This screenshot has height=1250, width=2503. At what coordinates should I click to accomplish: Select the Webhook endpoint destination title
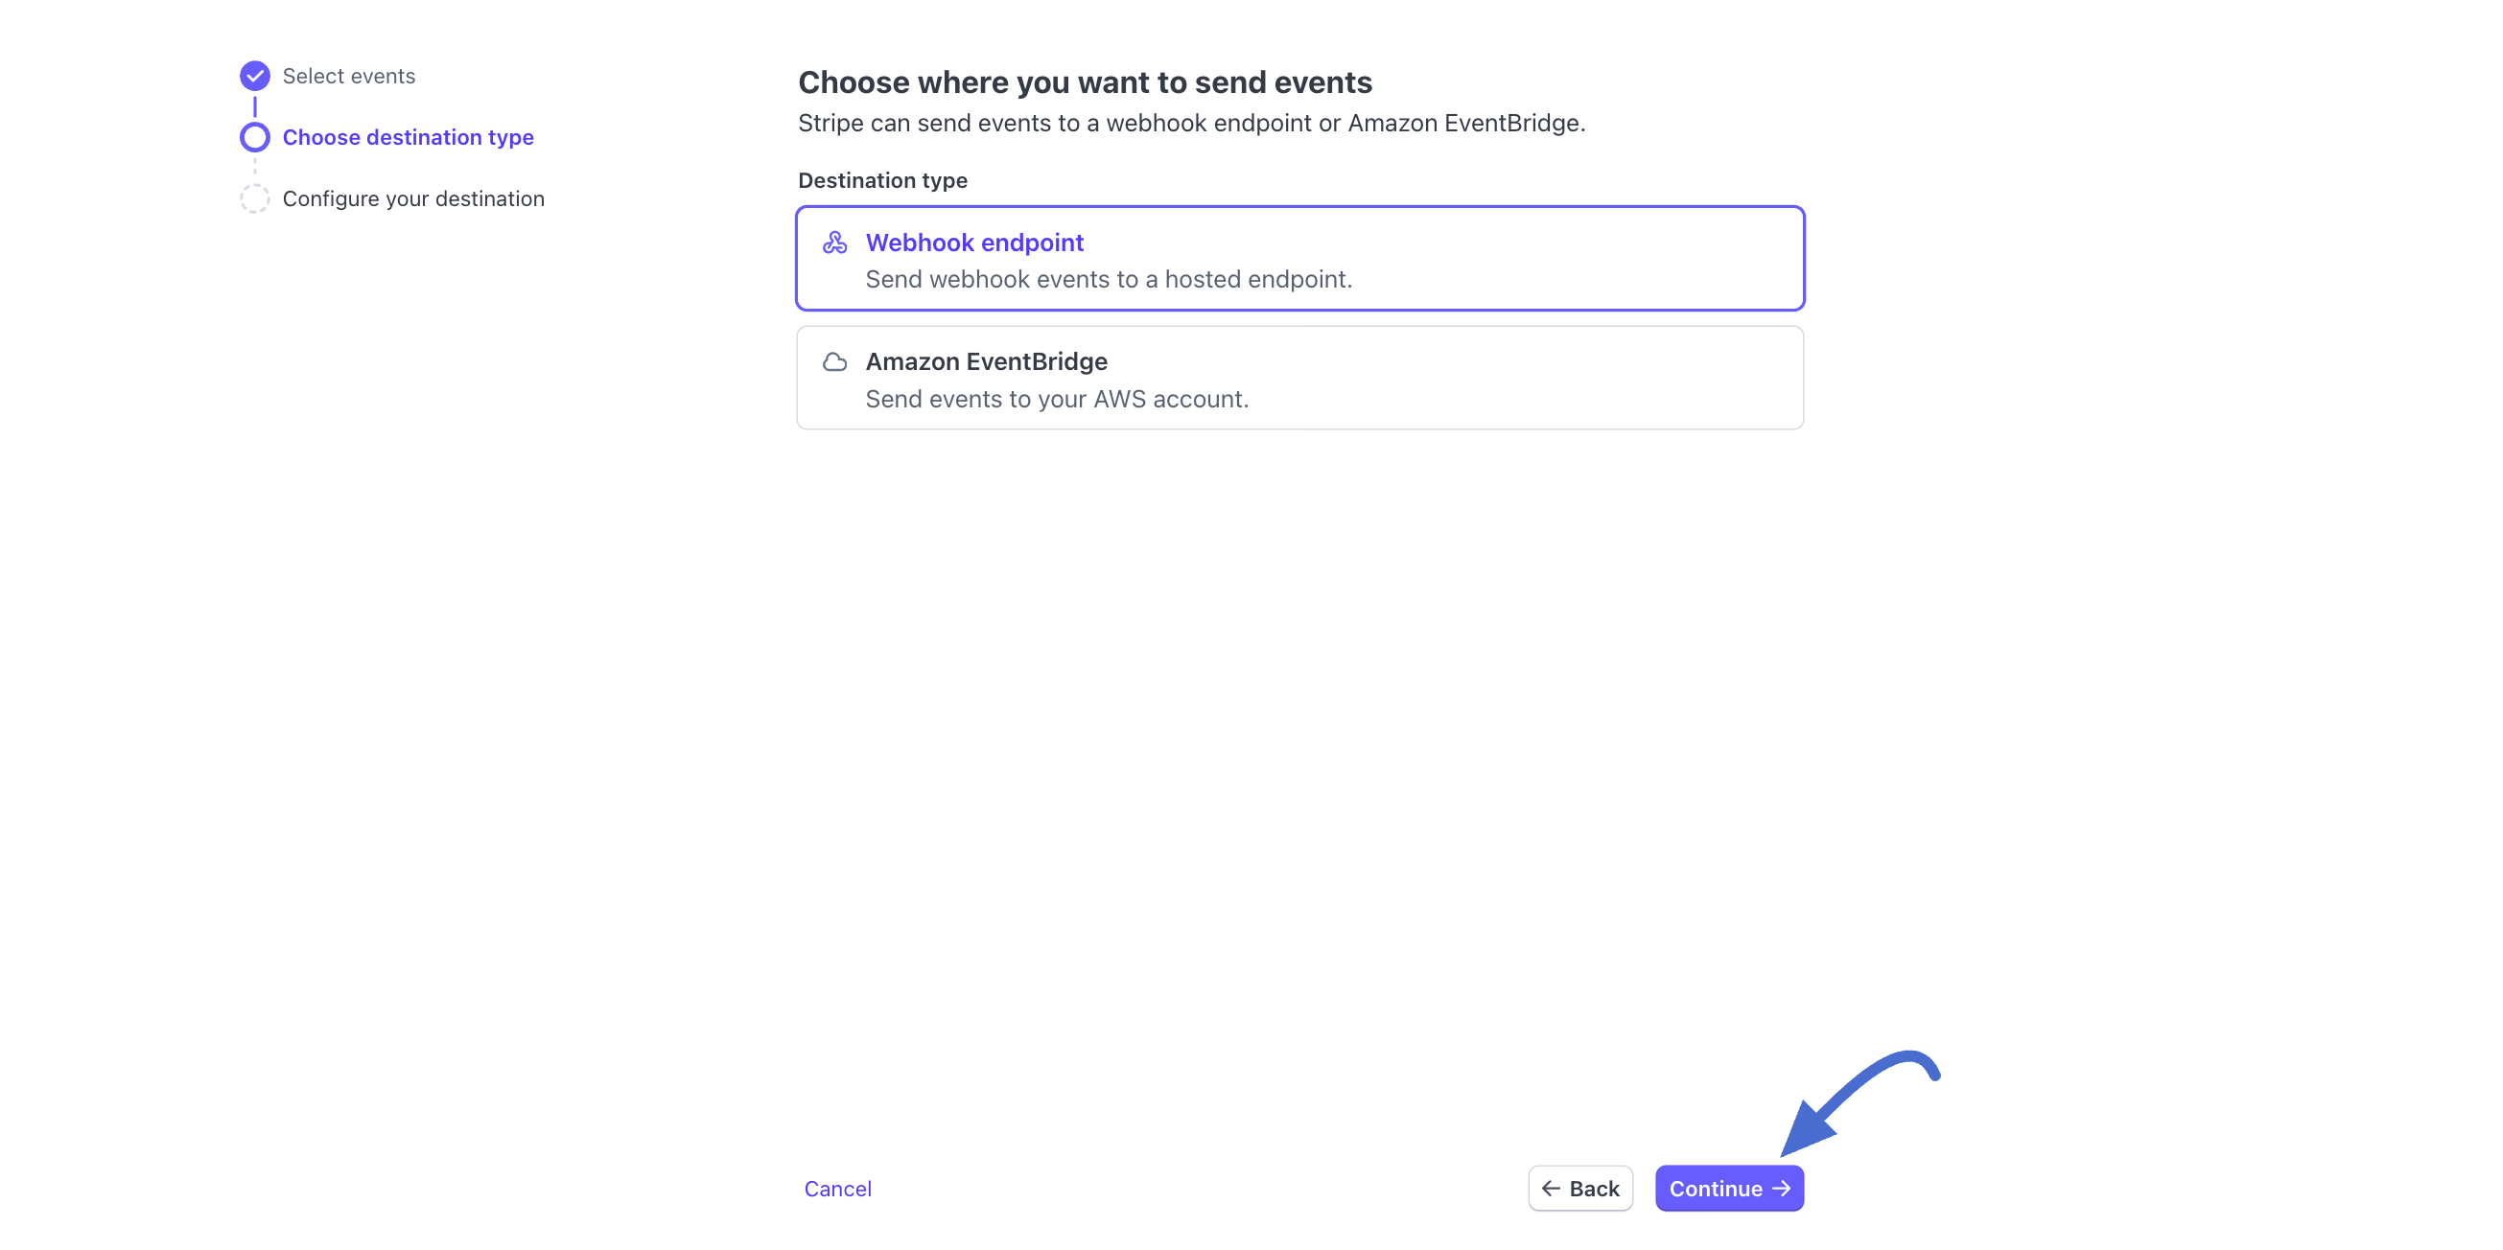pyautogui.click(x=973, y=243)
